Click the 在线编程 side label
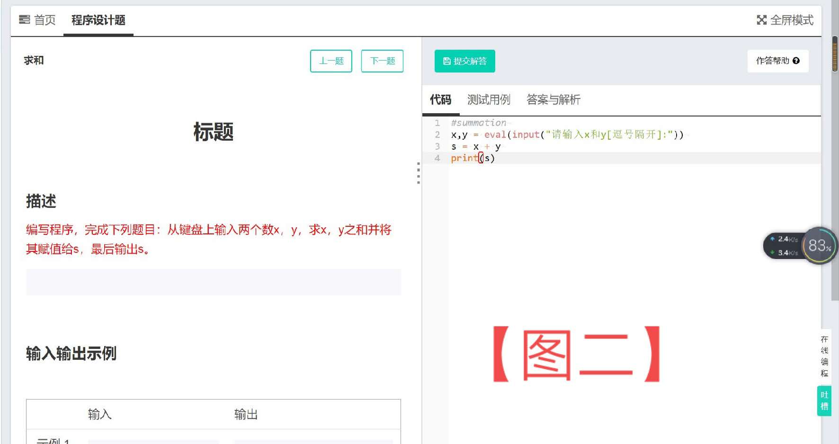 click(x=824, y=356)
